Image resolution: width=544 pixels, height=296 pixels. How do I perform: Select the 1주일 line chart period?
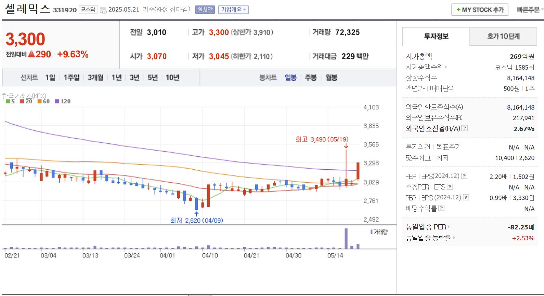click(x=72, y=77)
